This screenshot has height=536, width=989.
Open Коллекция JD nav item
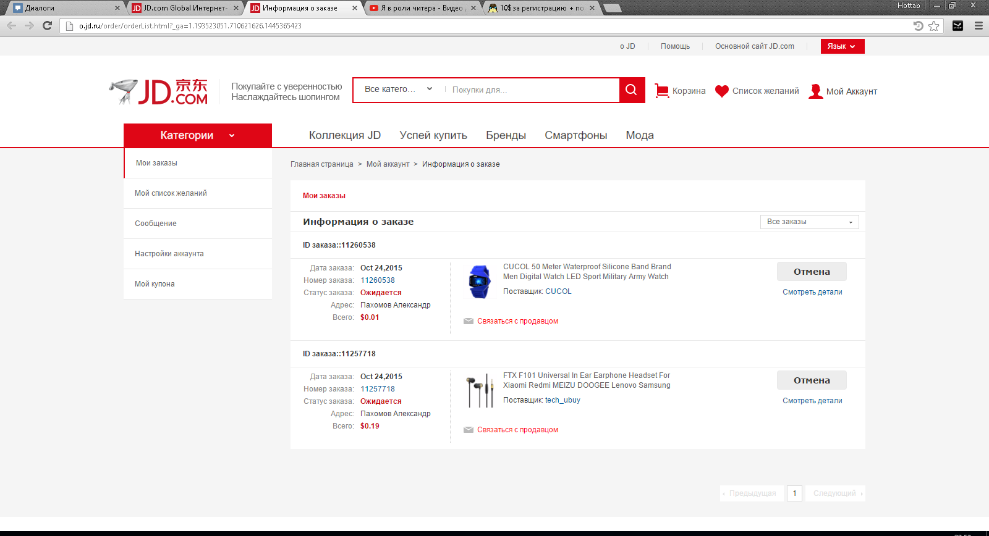345,135
